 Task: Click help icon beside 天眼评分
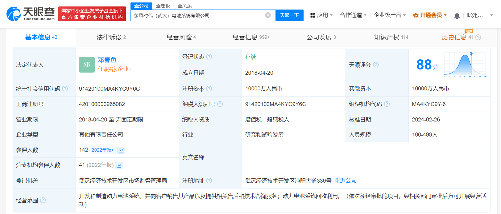point(376,65)
